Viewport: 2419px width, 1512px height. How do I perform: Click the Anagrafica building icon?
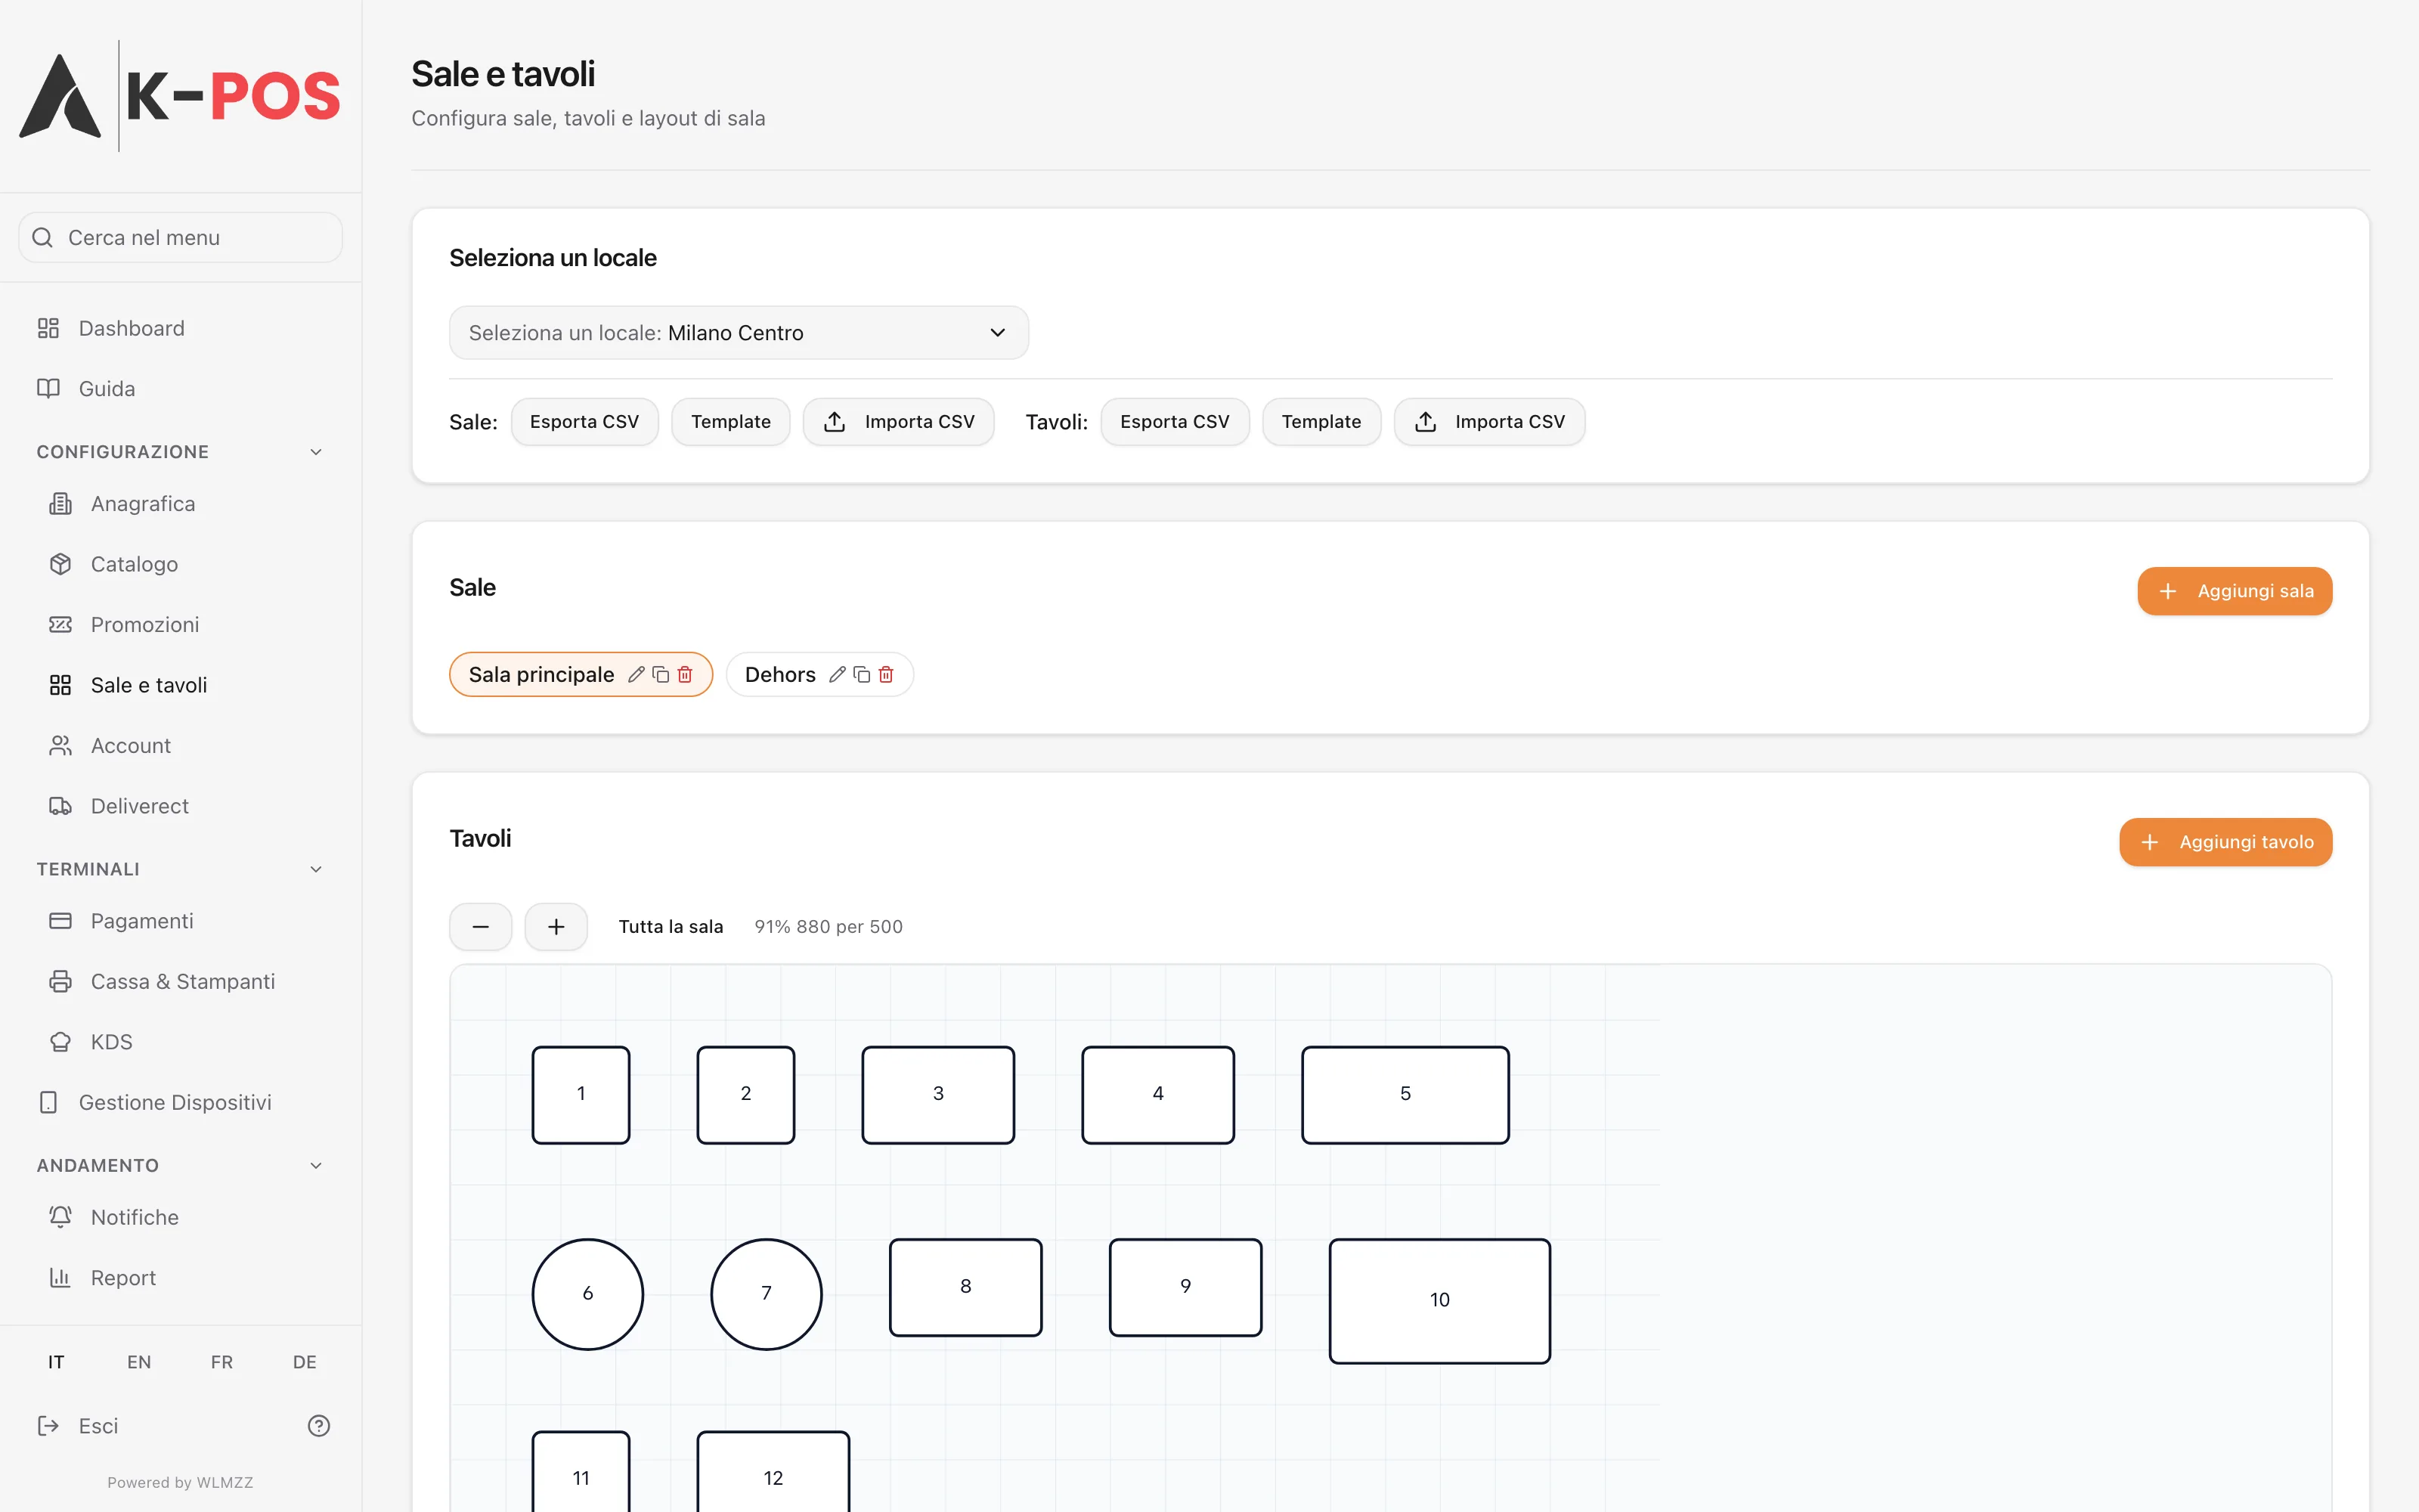coord(60,504)
